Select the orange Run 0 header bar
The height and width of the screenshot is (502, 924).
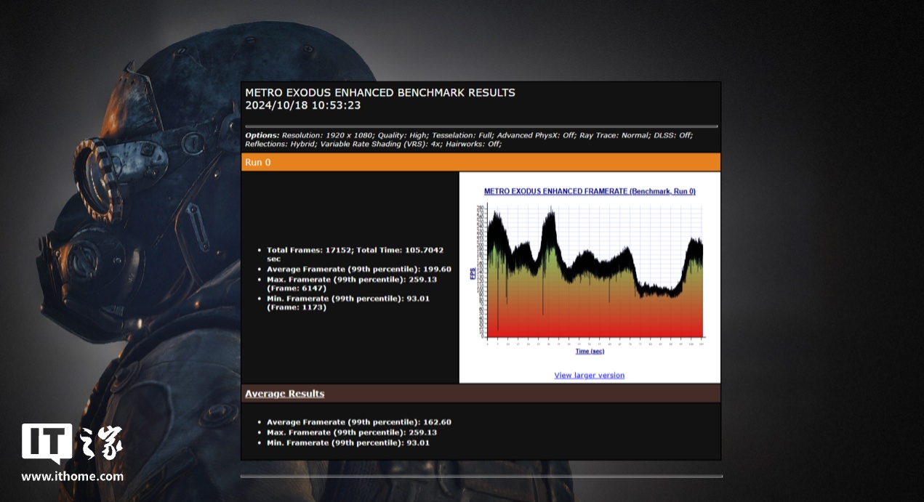(x=480, y=162)
